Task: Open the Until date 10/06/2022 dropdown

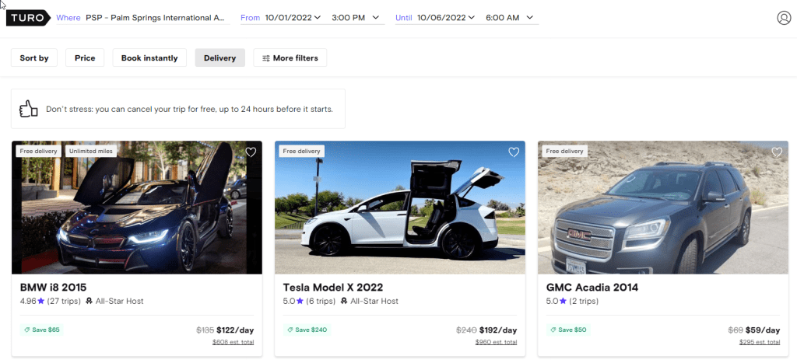Action: [446, 17]
